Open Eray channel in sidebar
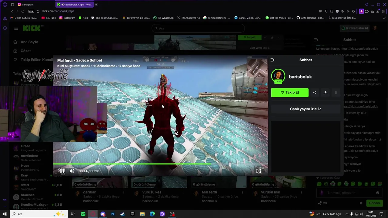Screen dimensions: 388x218 click(33, 177)
